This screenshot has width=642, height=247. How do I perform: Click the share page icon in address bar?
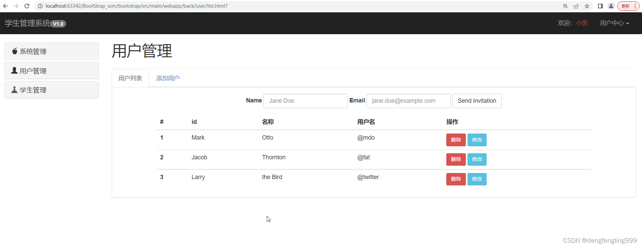(576, 6)
